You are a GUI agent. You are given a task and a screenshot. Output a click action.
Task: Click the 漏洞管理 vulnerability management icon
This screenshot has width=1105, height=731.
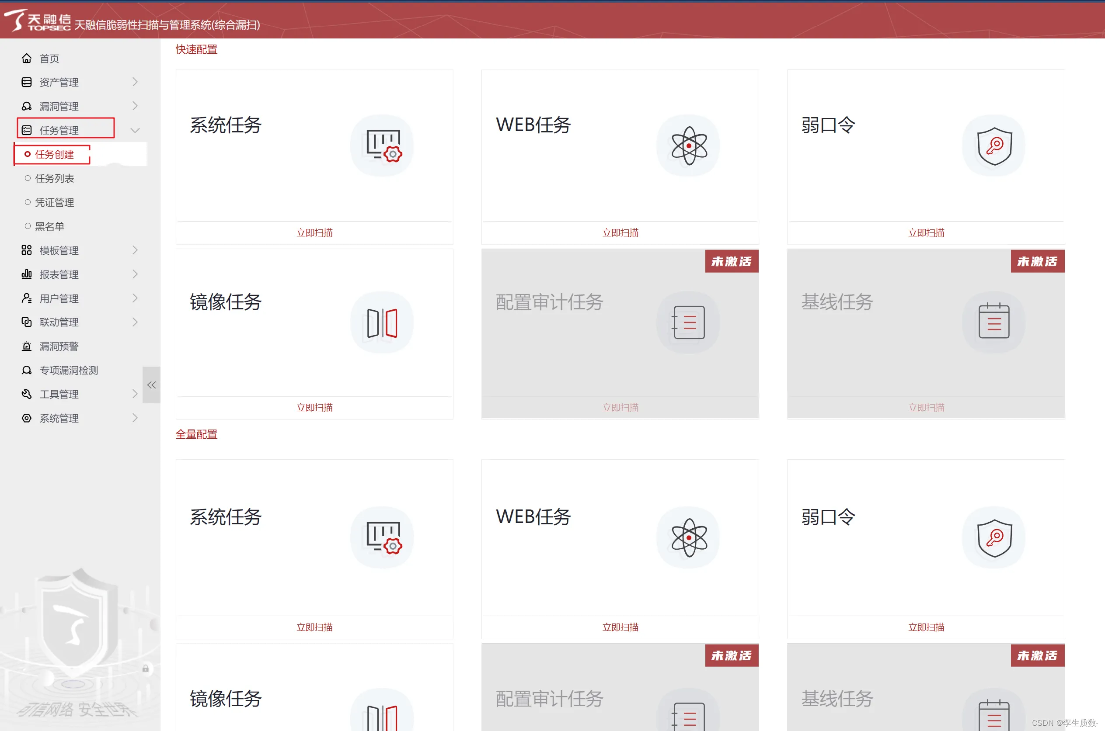(x=27, y=106)
